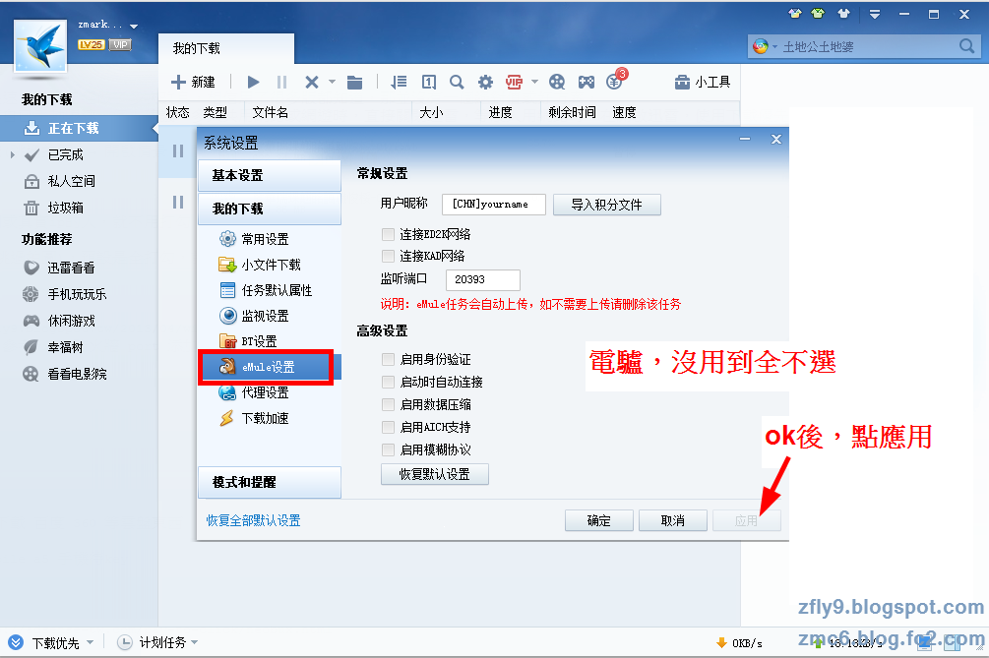
Task: Click 监听端口 input field
Action: 482,279
